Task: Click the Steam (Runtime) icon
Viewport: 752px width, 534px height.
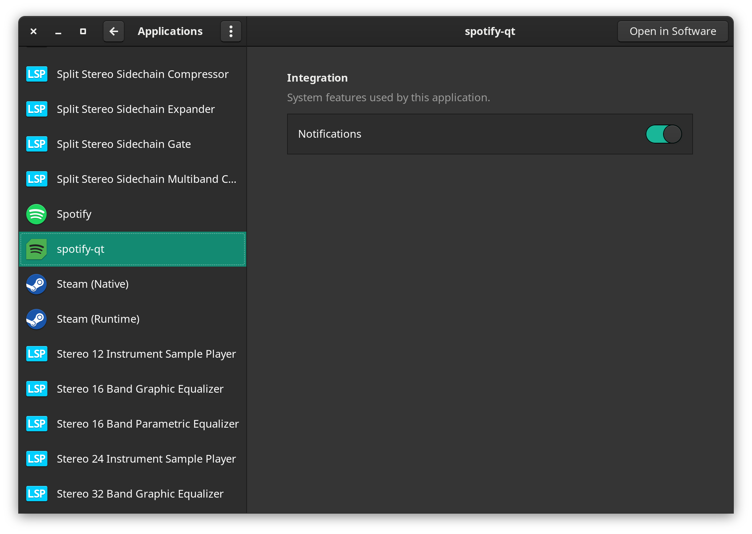Action: [36, 319]
